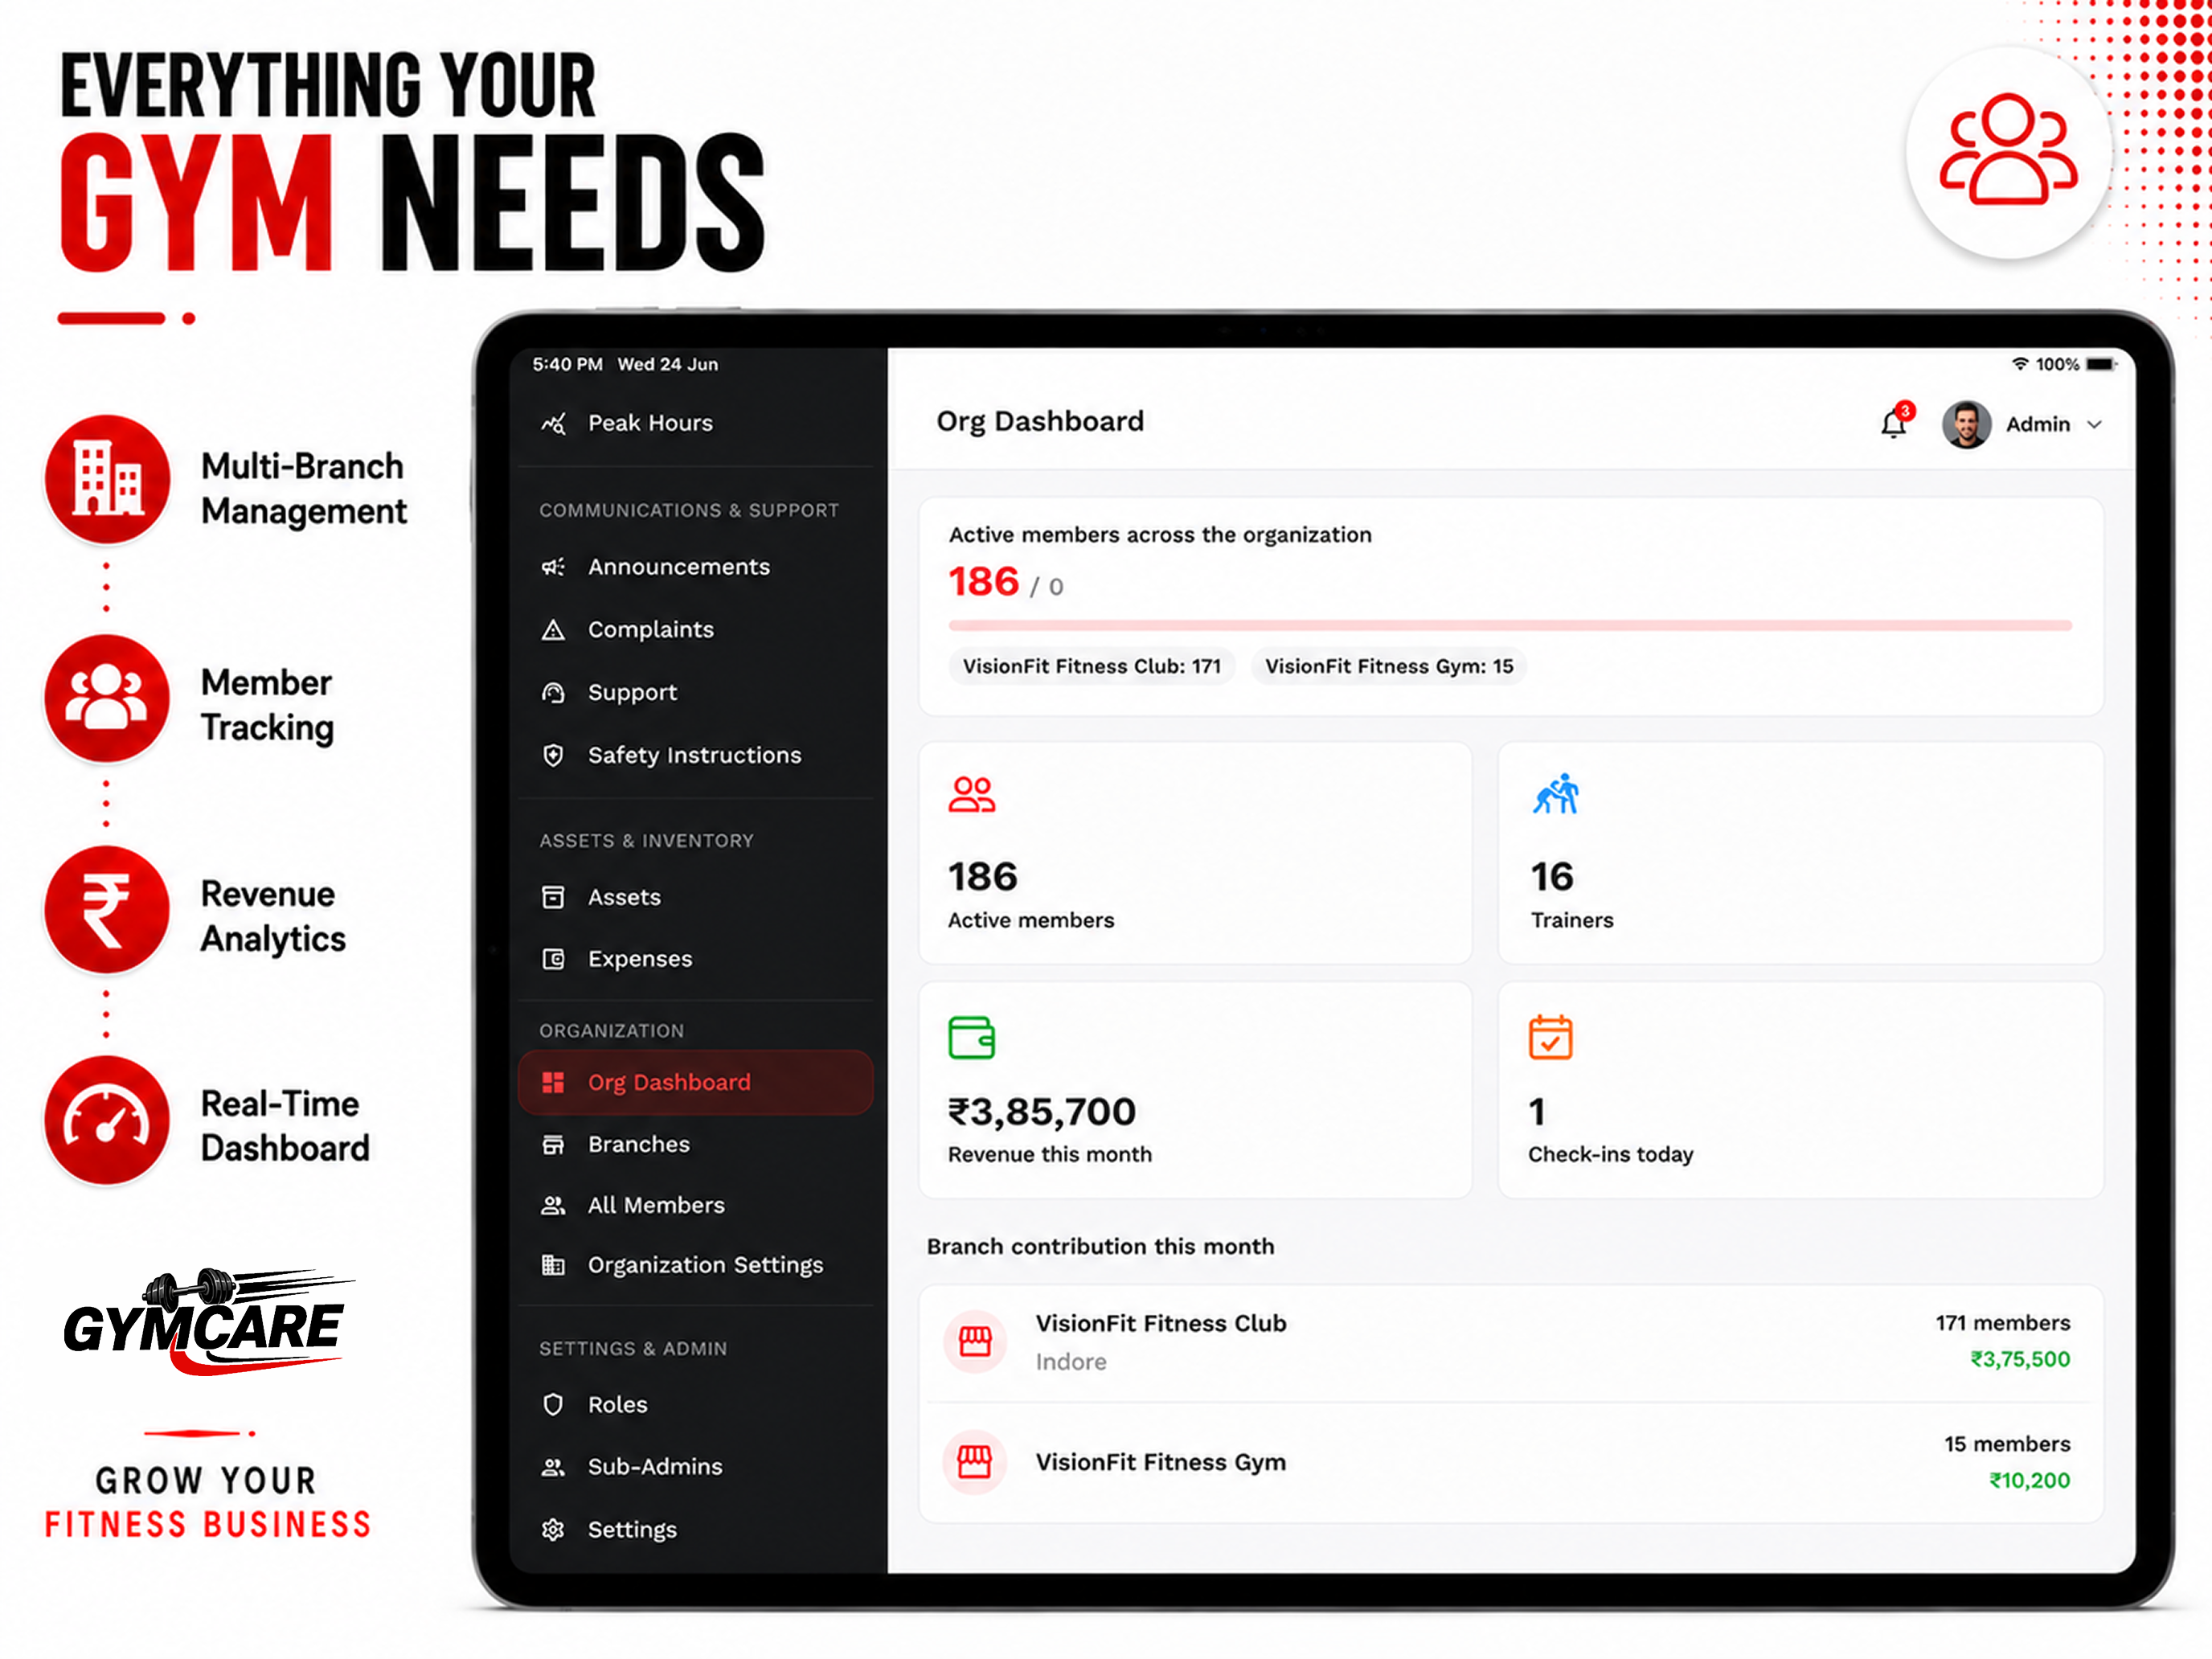Viewport: 2212px width, 1659px height.
Task: Open the Sub-Admins page label
Action: 655,1467
